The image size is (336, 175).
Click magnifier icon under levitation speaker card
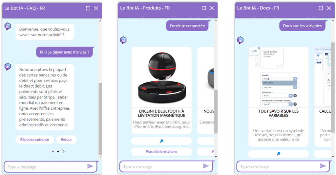pyautogui.click(x=161, y=141)
